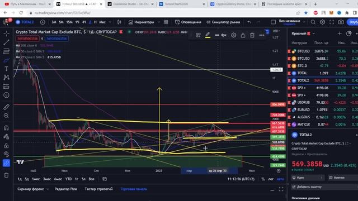This screenshot has width=358, height=201.
Task: Switch to the 15M timeframe
Action: coord(69,22)
